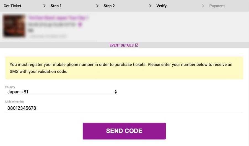This screenshot has height=146, width=249.
Task: Click the up-down arrows on Country selector
Action: point(116,92)
